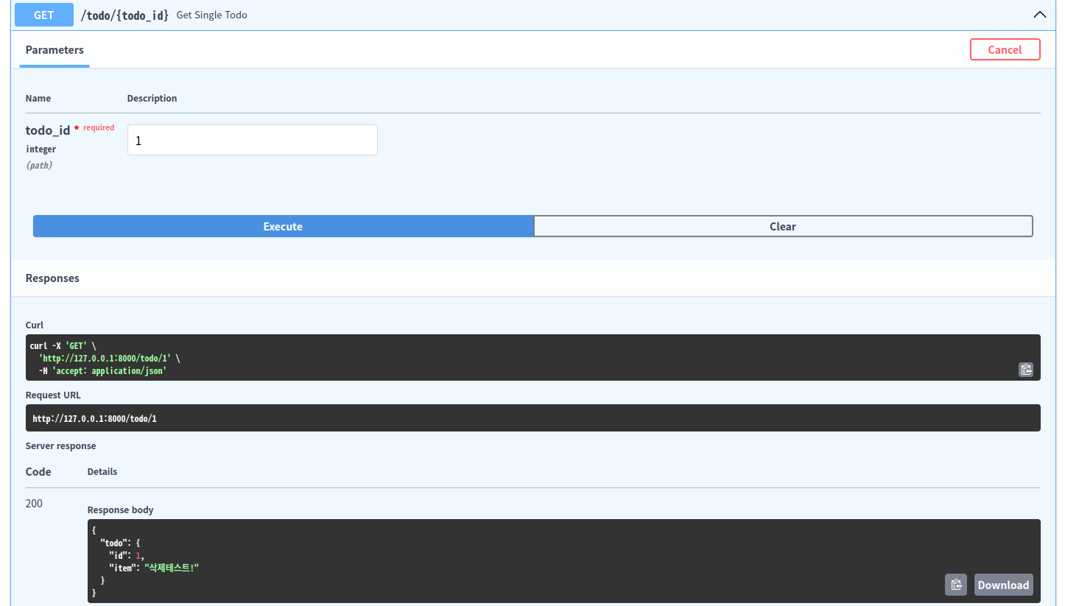
Task: Click the Request URL value http://127.0.0.1:8000/todo/1
Action: 95,418
